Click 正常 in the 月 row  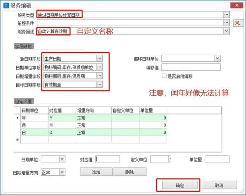[x=94, y=125]
